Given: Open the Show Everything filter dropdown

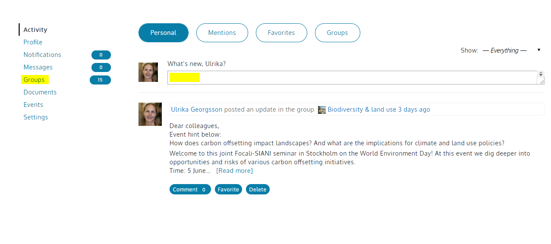Looking at the screenshot, I should (x=511, y=50).
